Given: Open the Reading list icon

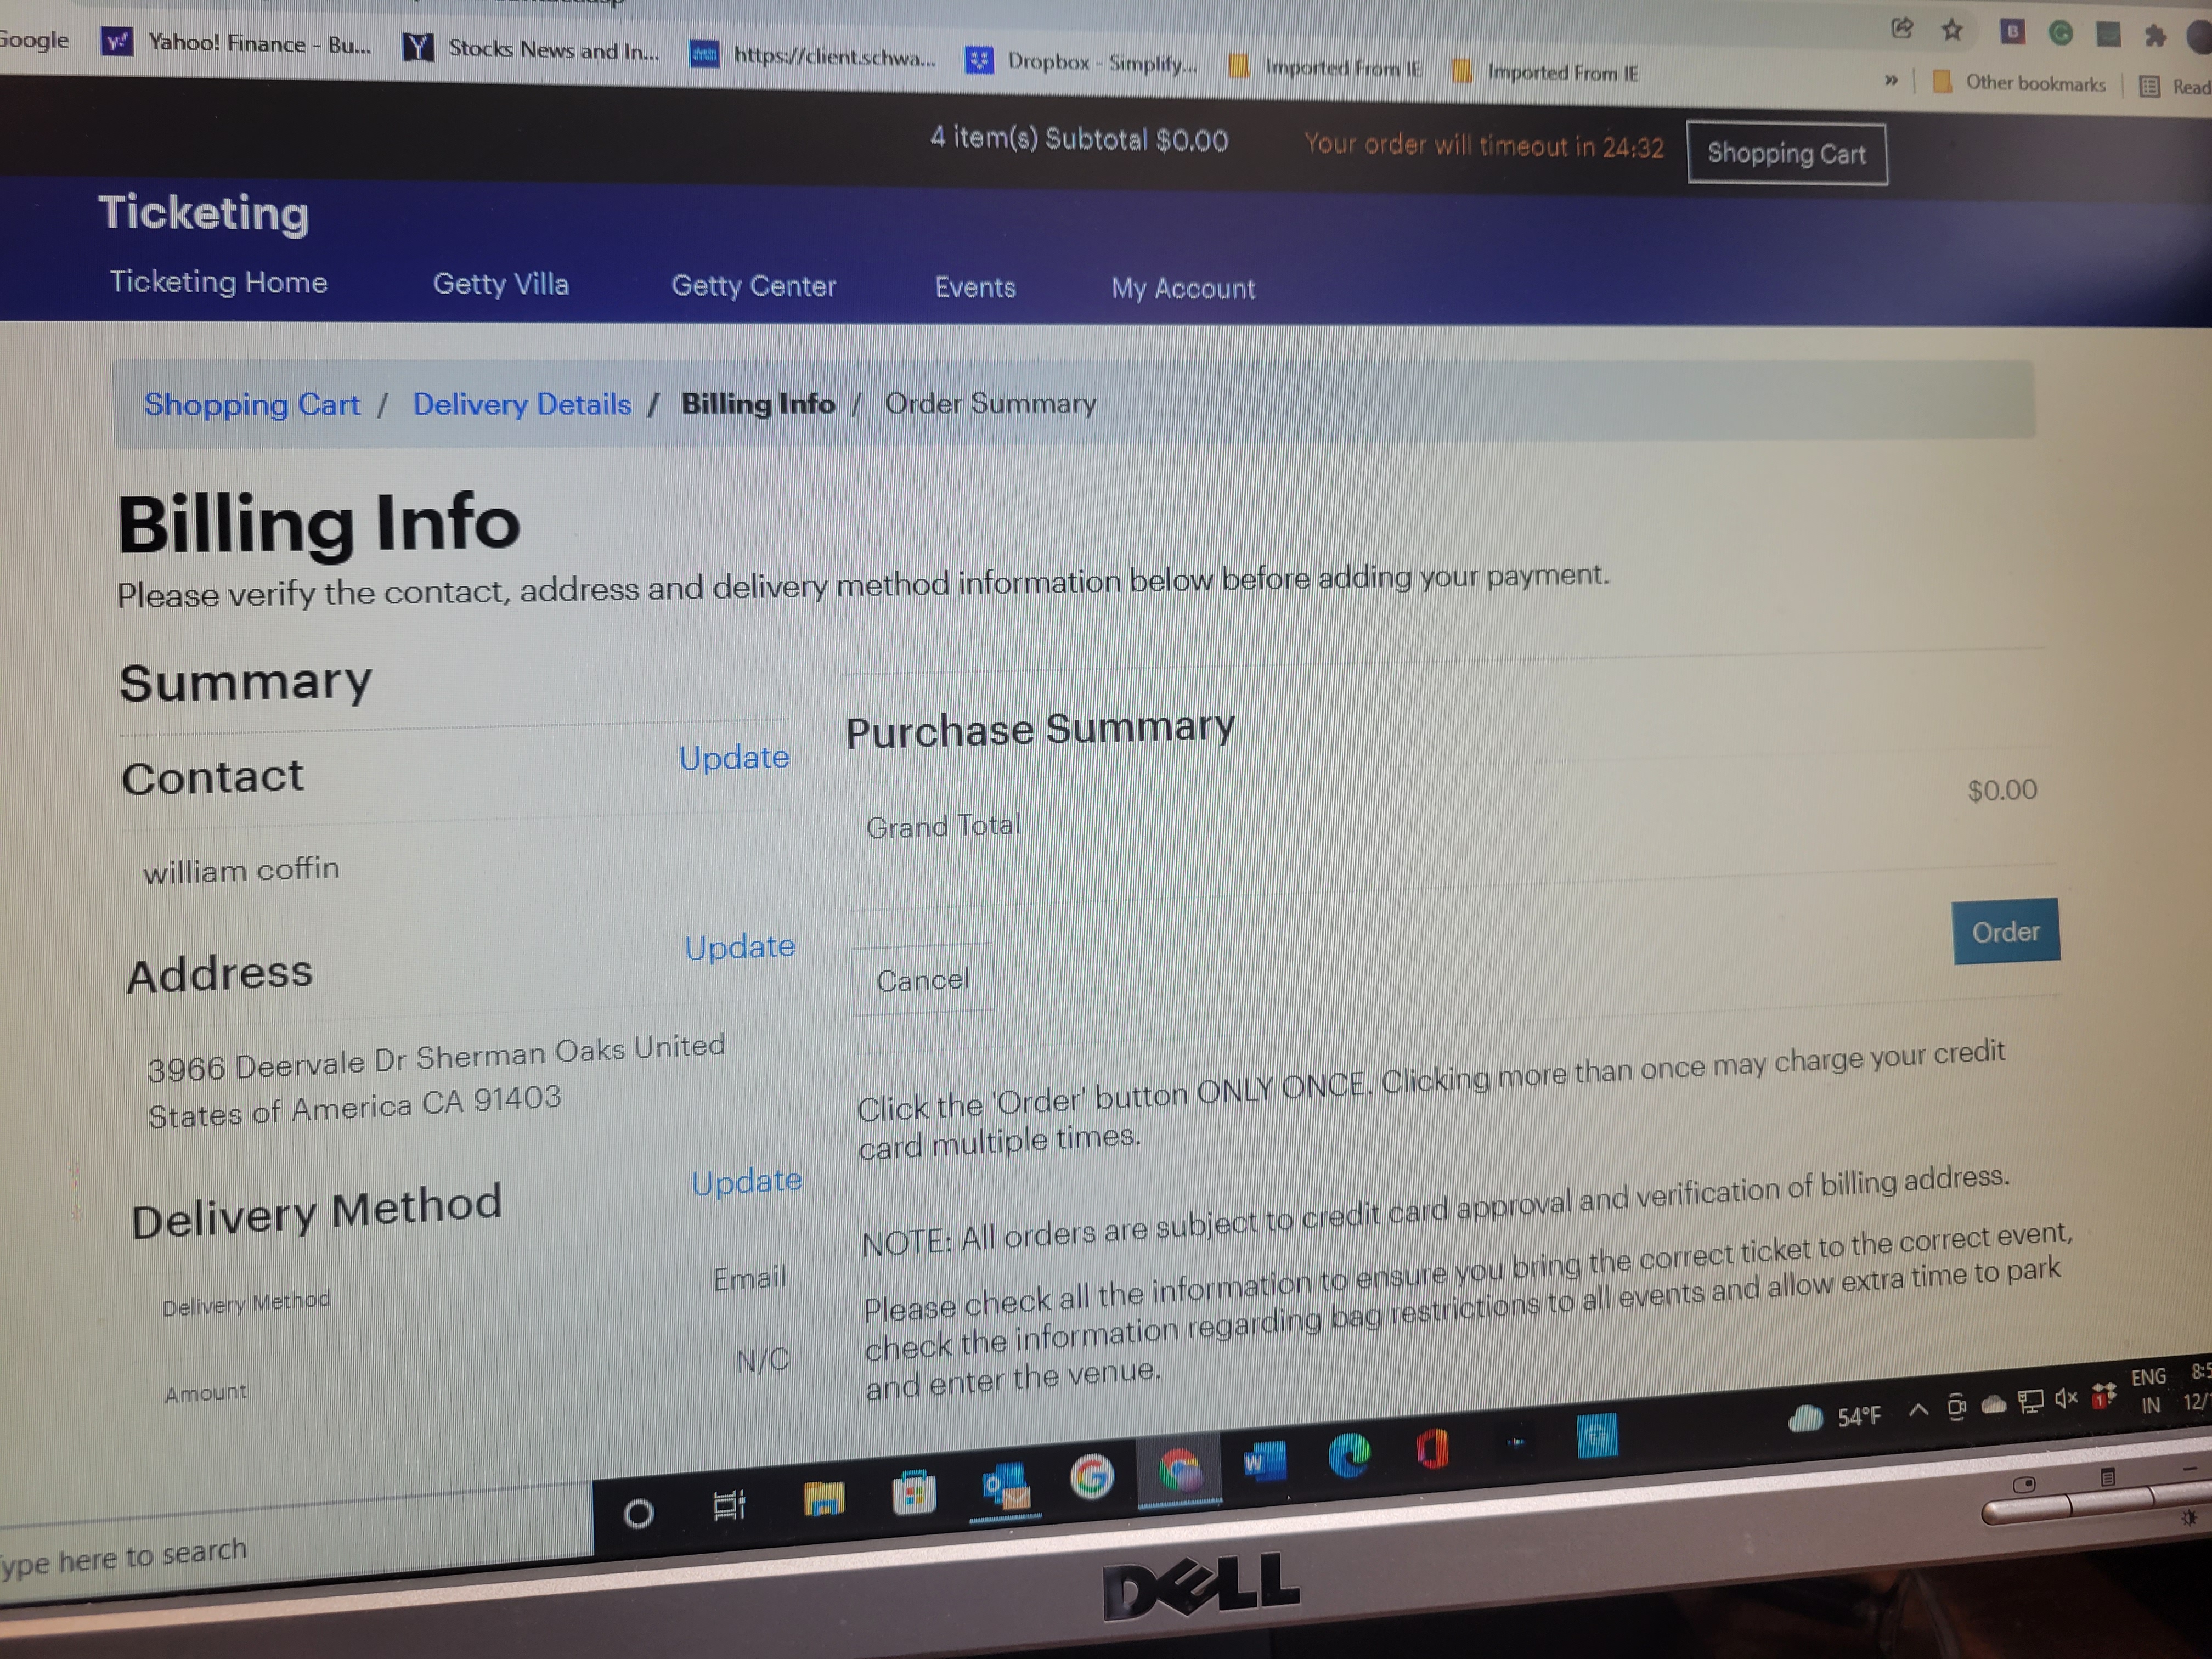Looking at the screenshot, I should click(2149, 86).
